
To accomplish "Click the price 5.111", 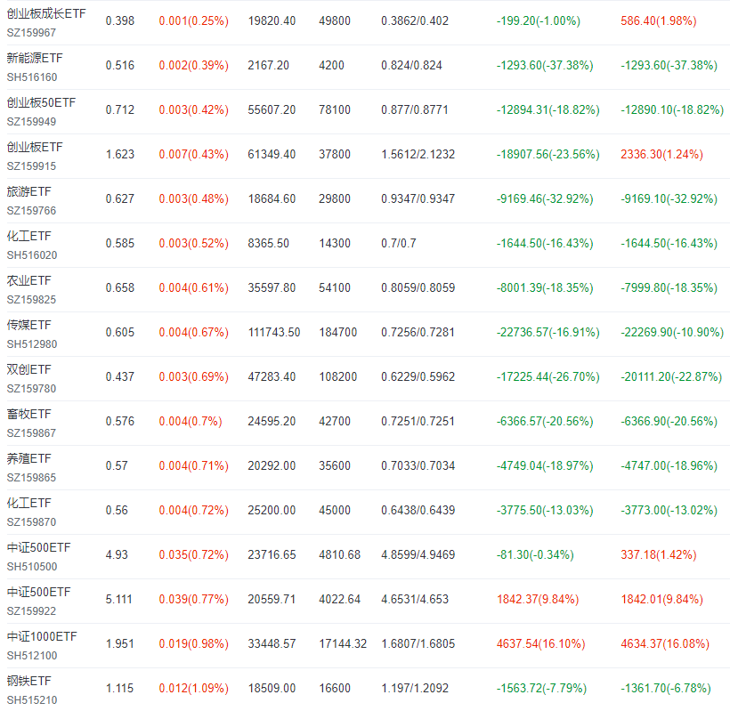I will pyautogui.click(x=118, y=600).
